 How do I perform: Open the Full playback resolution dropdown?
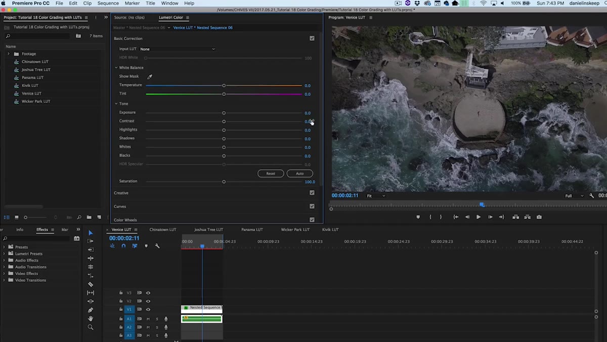pyautogui.click(x=574, y=196)
